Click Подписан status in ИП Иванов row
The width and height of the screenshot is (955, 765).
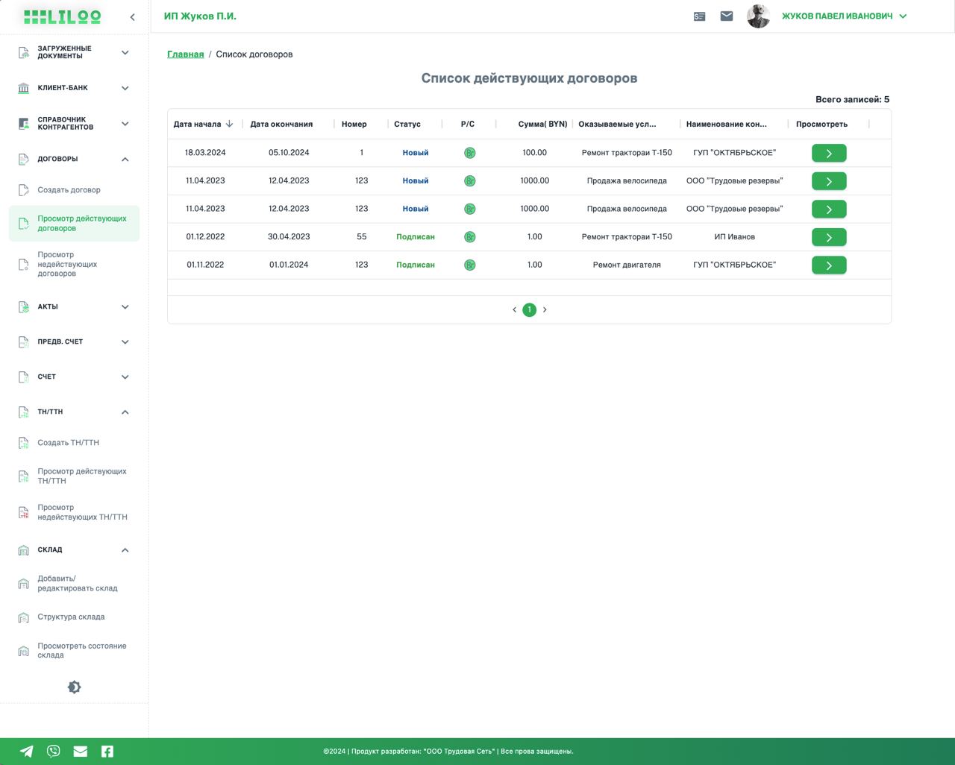tap(416, 237)
